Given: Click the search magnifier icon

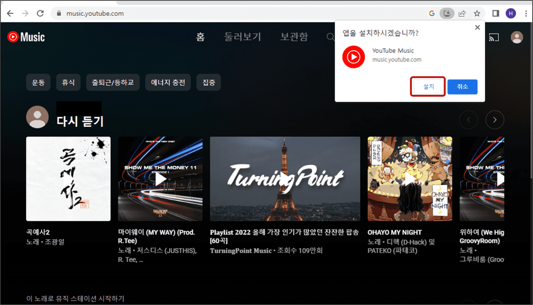Looking at the screenshot, I should (x=330, y=37).
